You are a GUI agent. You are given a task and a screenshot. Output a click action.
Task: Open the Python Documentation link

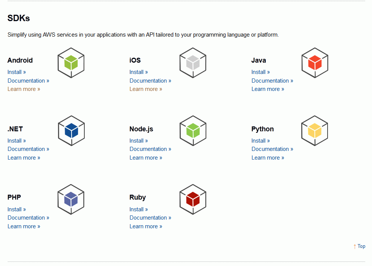[272, 149]
